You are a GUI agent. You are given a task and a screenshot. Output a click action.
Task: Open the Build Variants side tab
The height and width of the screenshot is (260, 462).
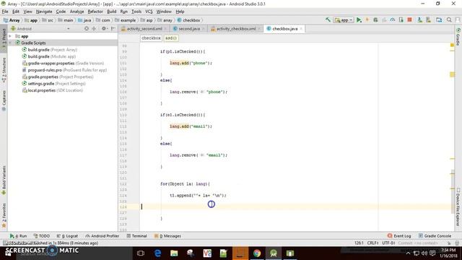4,180
